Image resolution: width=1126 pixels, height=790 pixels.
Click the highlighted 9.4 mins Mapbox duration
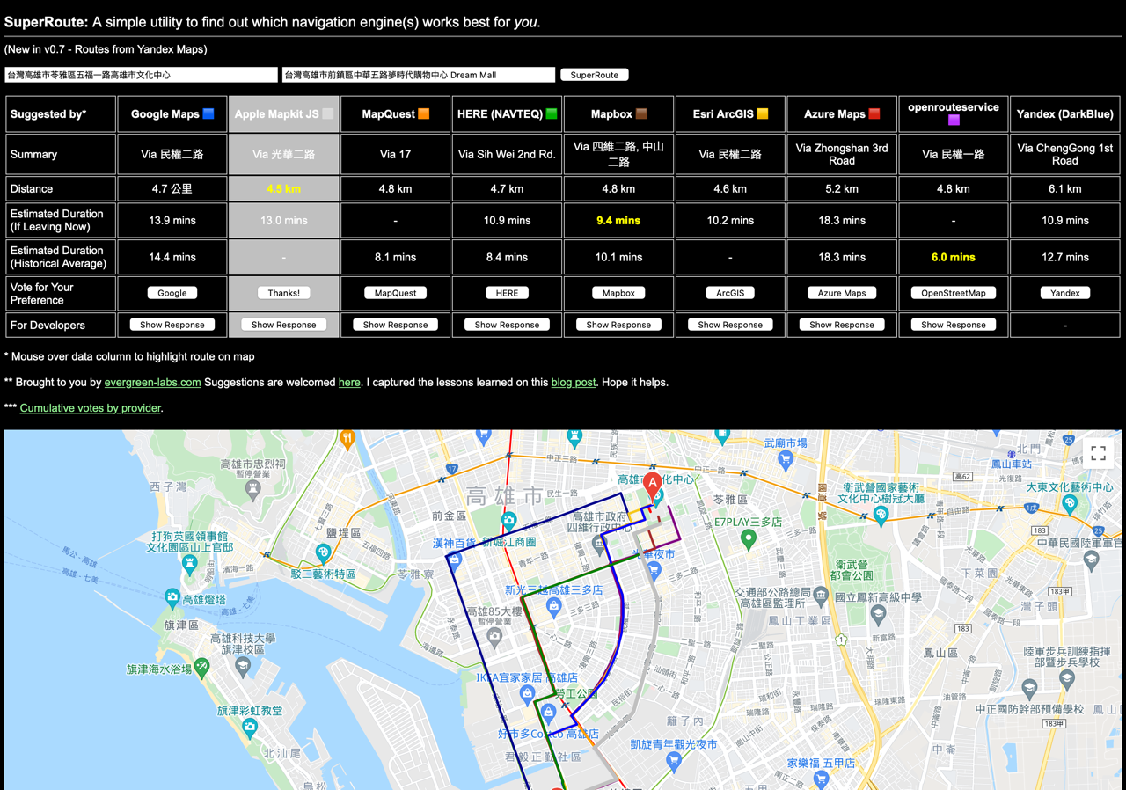click(x=618, y=221)
